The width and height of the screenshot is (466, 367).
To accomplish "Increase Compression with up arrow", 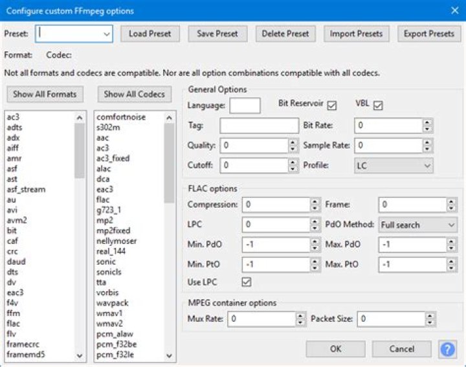I will [x=315, y=201].
